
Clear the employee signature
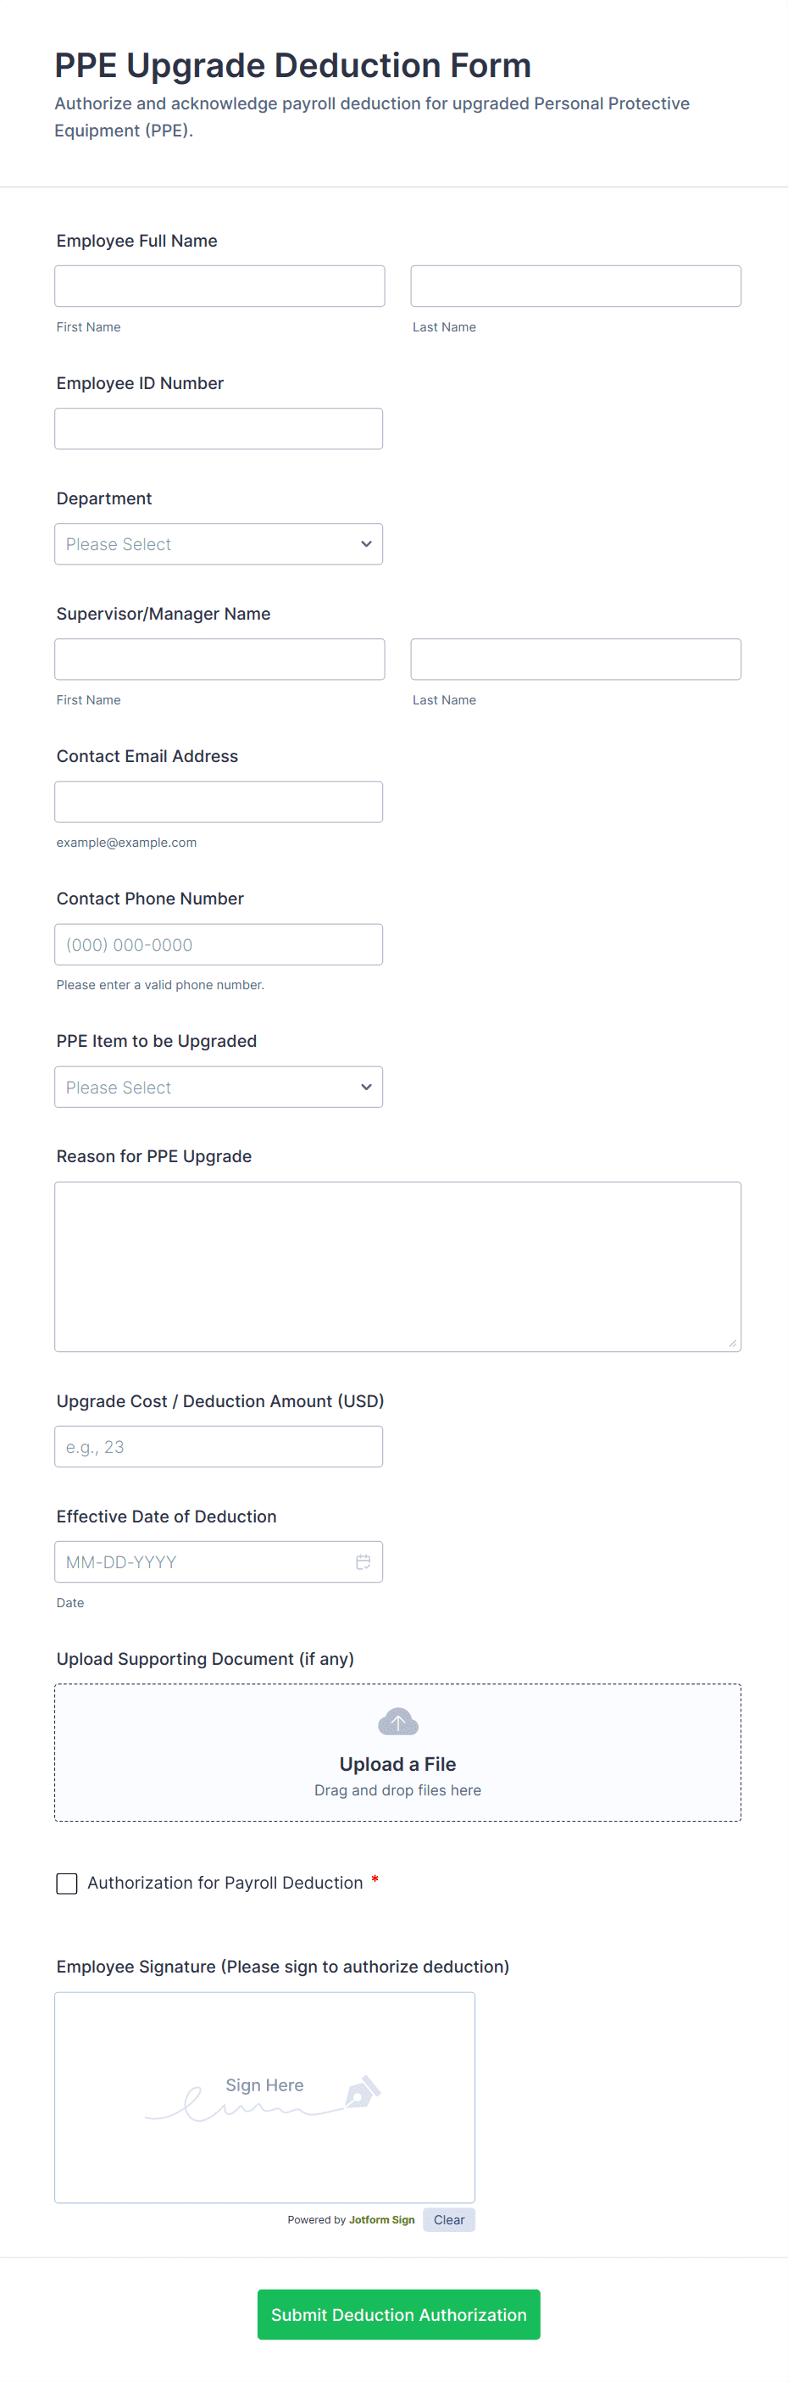(x=449, y=2219)
